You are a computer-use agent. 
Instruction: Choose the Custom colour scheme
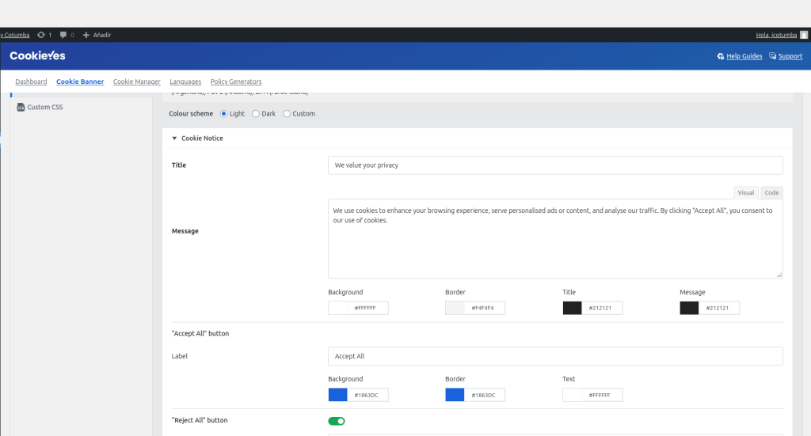(287, 114)
